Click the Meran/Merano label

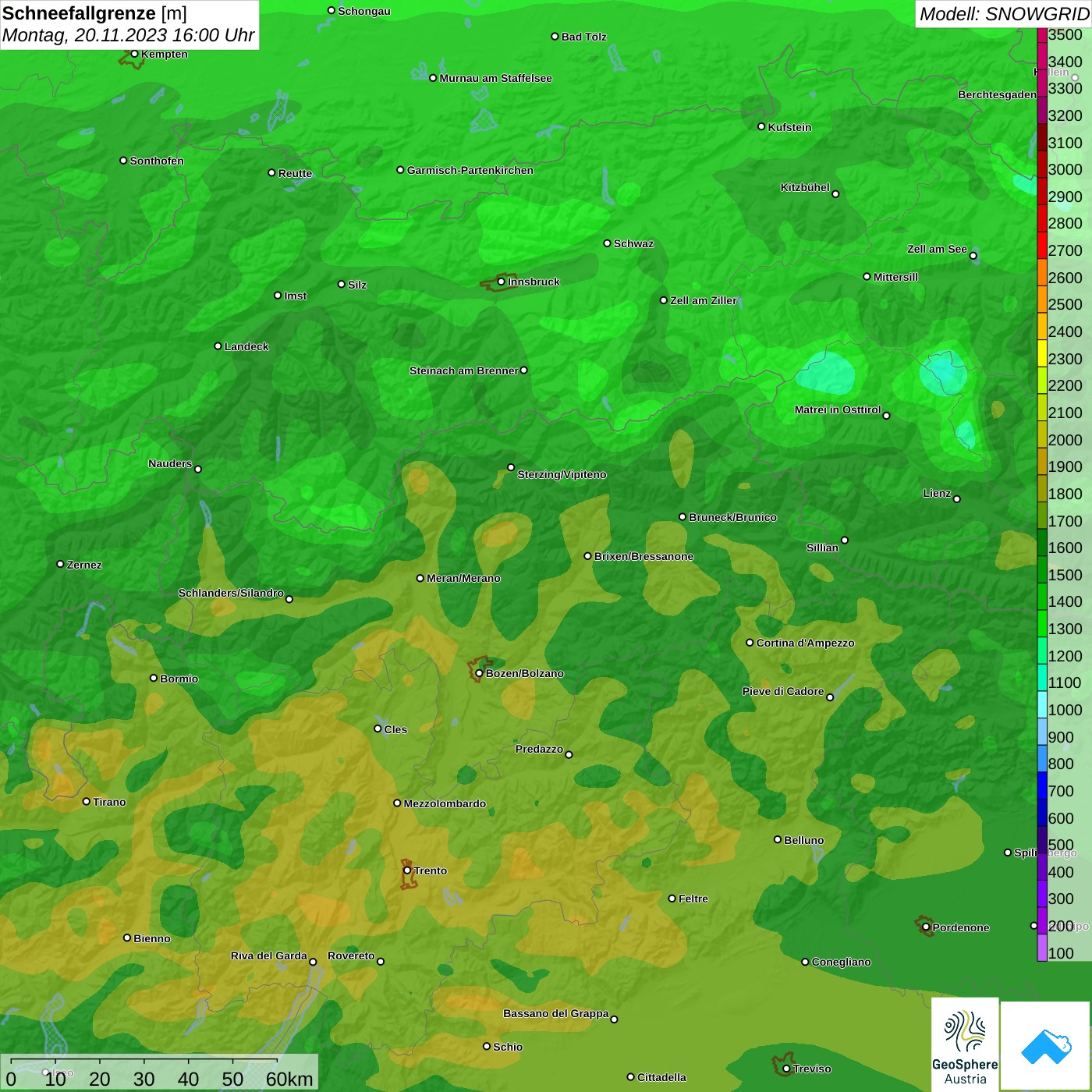click(463, 578)
